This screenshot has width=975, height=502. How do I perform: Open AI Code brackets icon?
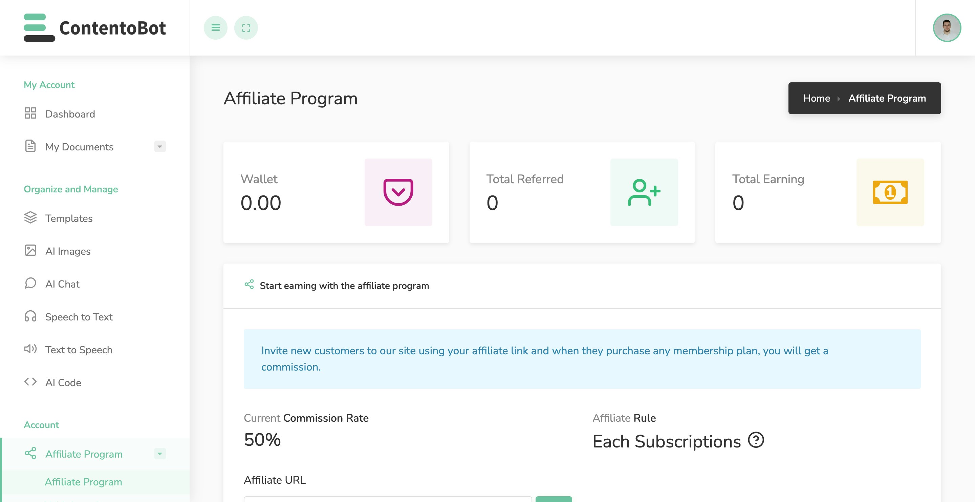pyautogui.click(x=30, y=382)
